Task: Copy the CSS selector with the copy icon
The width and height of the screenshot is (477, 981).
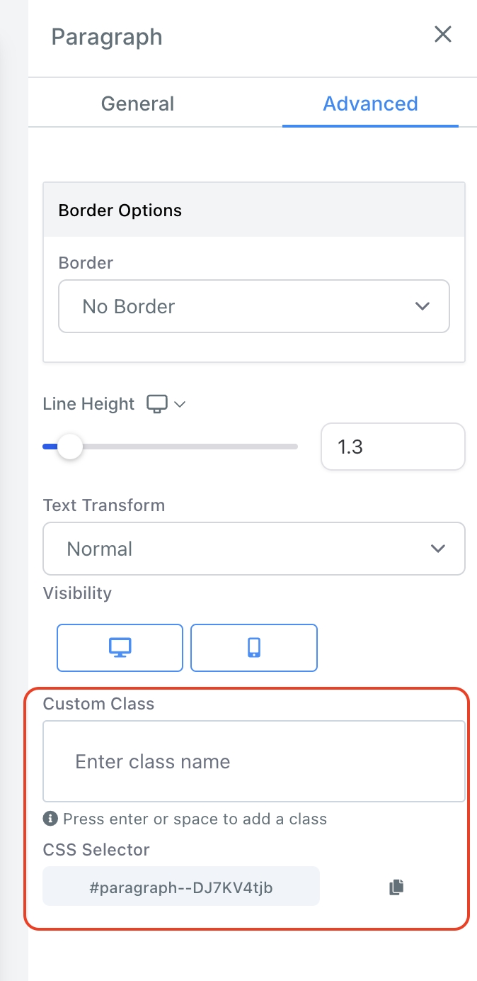Action: coord(396,887)
